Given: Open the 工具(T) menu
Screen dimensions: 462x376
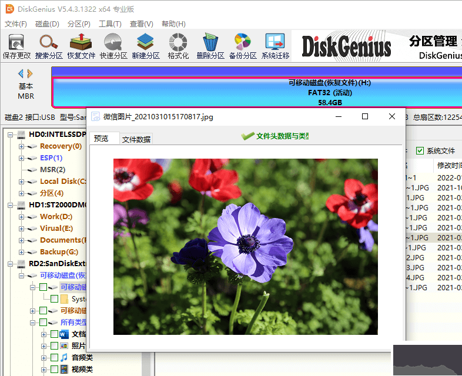Looking at the screenshot, I should 110,24.
